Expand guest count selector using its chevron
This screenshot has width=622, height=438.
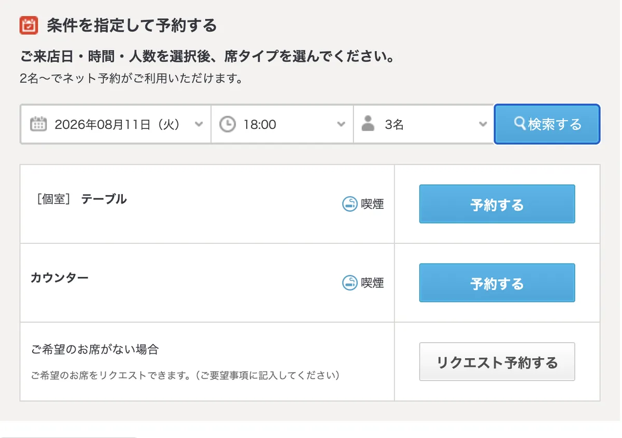(x=483, y=124)
